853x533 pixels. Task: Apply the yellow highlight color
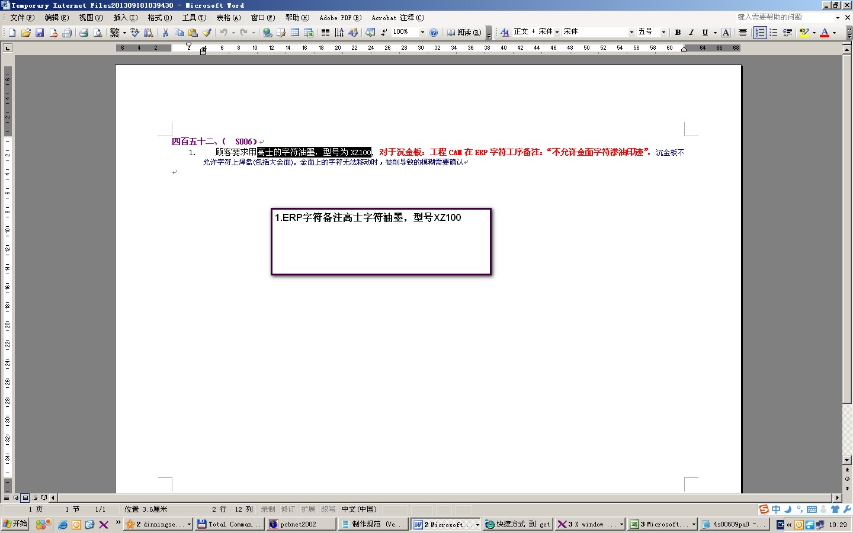click(804, 33)
